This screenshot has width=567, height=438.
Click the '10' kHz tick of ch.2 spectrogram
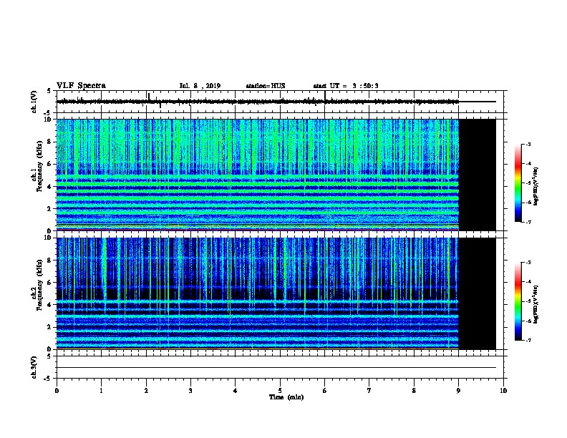tap(48, 238)
